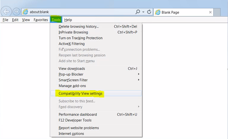Select Turn on Tracking Protection

pyautogui.click(x=96, y=38)
